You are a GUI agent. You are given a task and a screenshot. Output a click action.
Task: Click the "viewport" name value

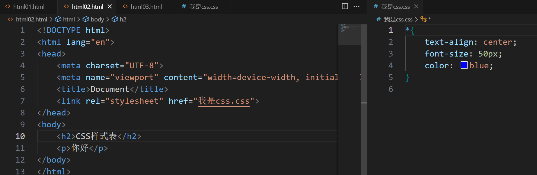134,77
